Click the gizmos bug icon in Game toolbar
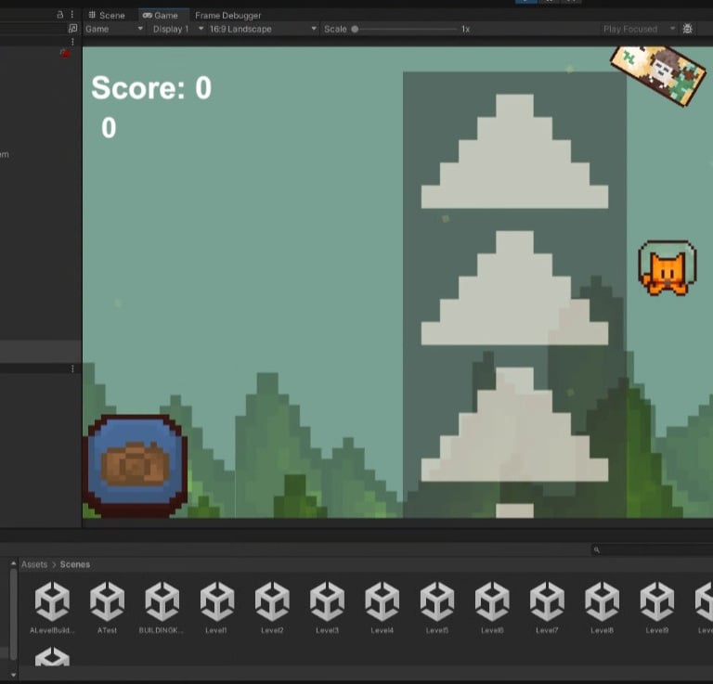The height and width of the screenshot is (684, 713). coord(688,29)
